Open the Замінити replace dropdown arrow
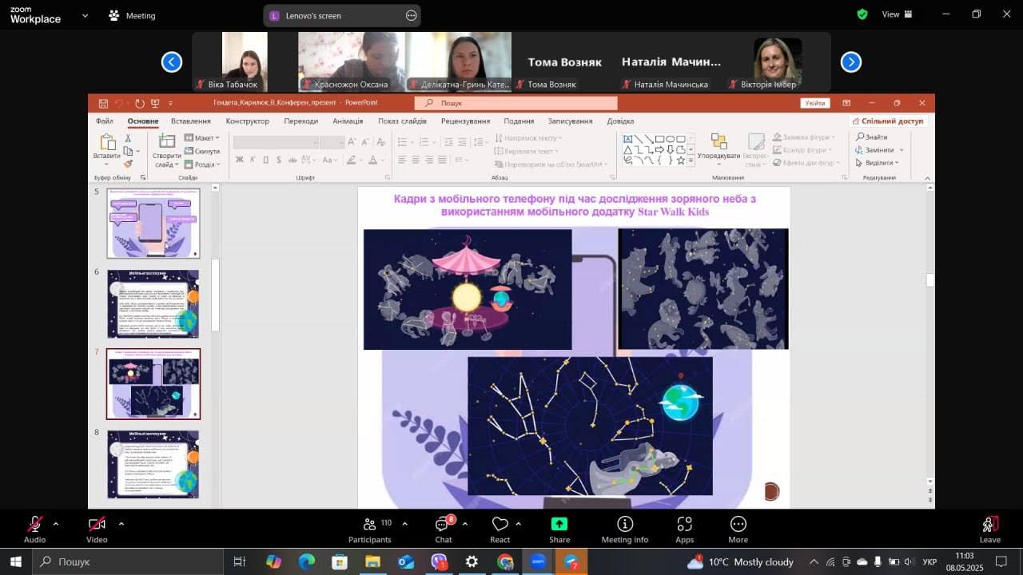Screen dimensions: 1023x575 point(902,150)
